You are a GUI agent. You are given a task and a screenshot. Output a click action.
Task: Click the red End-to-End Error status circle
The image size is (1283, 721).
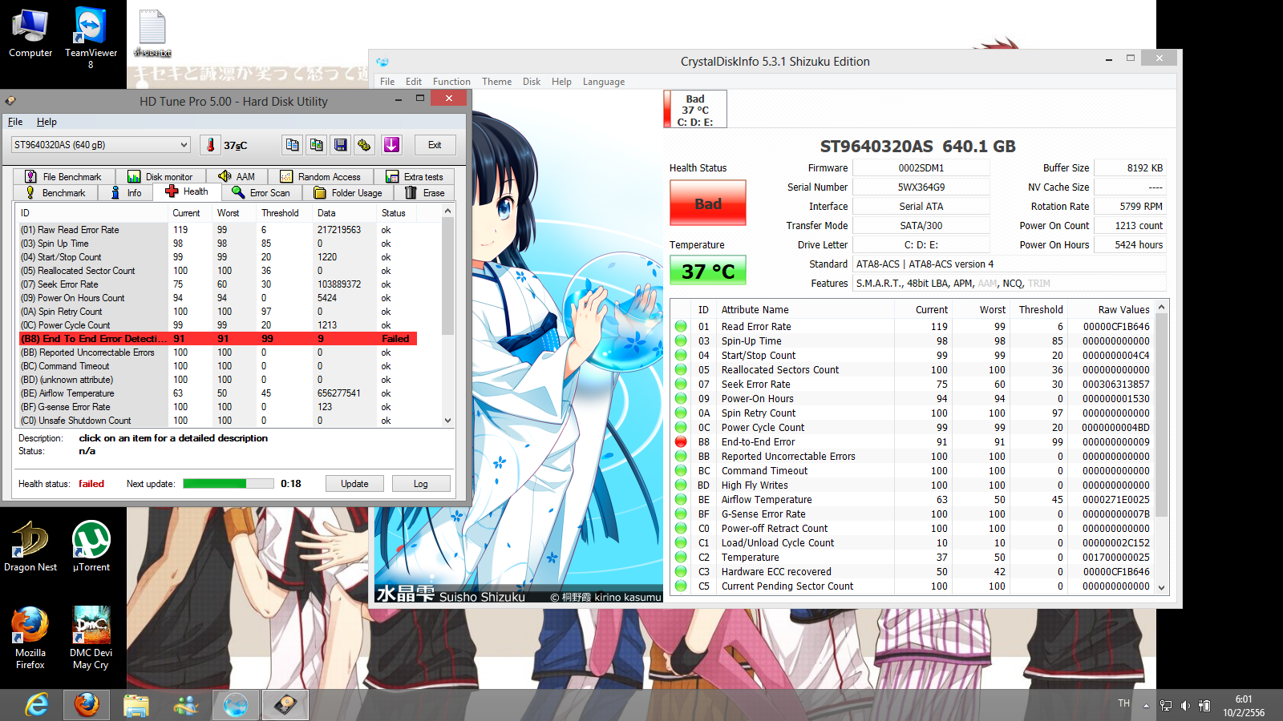tap(681, 442)
